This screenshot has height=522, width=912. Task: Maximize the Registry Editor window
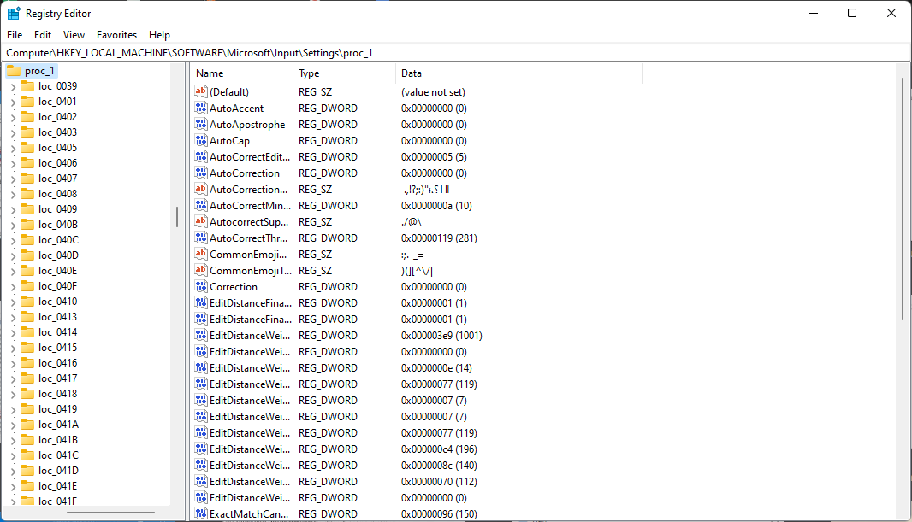(852, 13)
